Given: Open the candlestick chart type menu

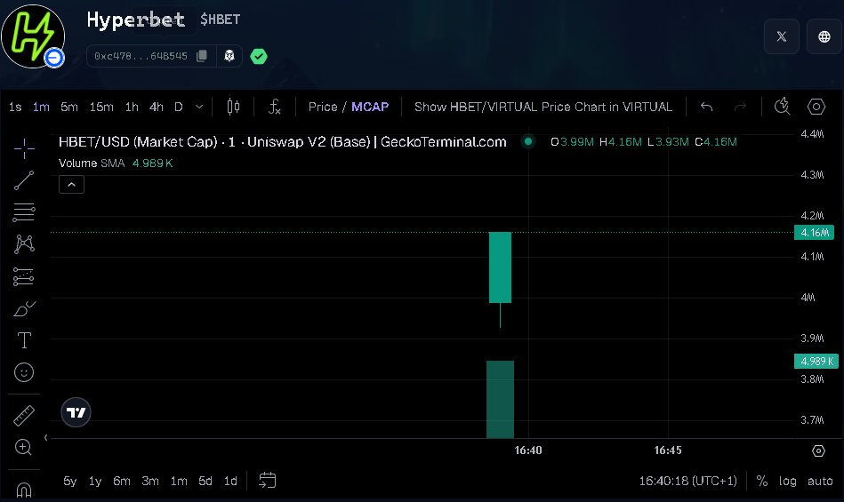Looking at the screenshot, I should click(x=233, y=107).
